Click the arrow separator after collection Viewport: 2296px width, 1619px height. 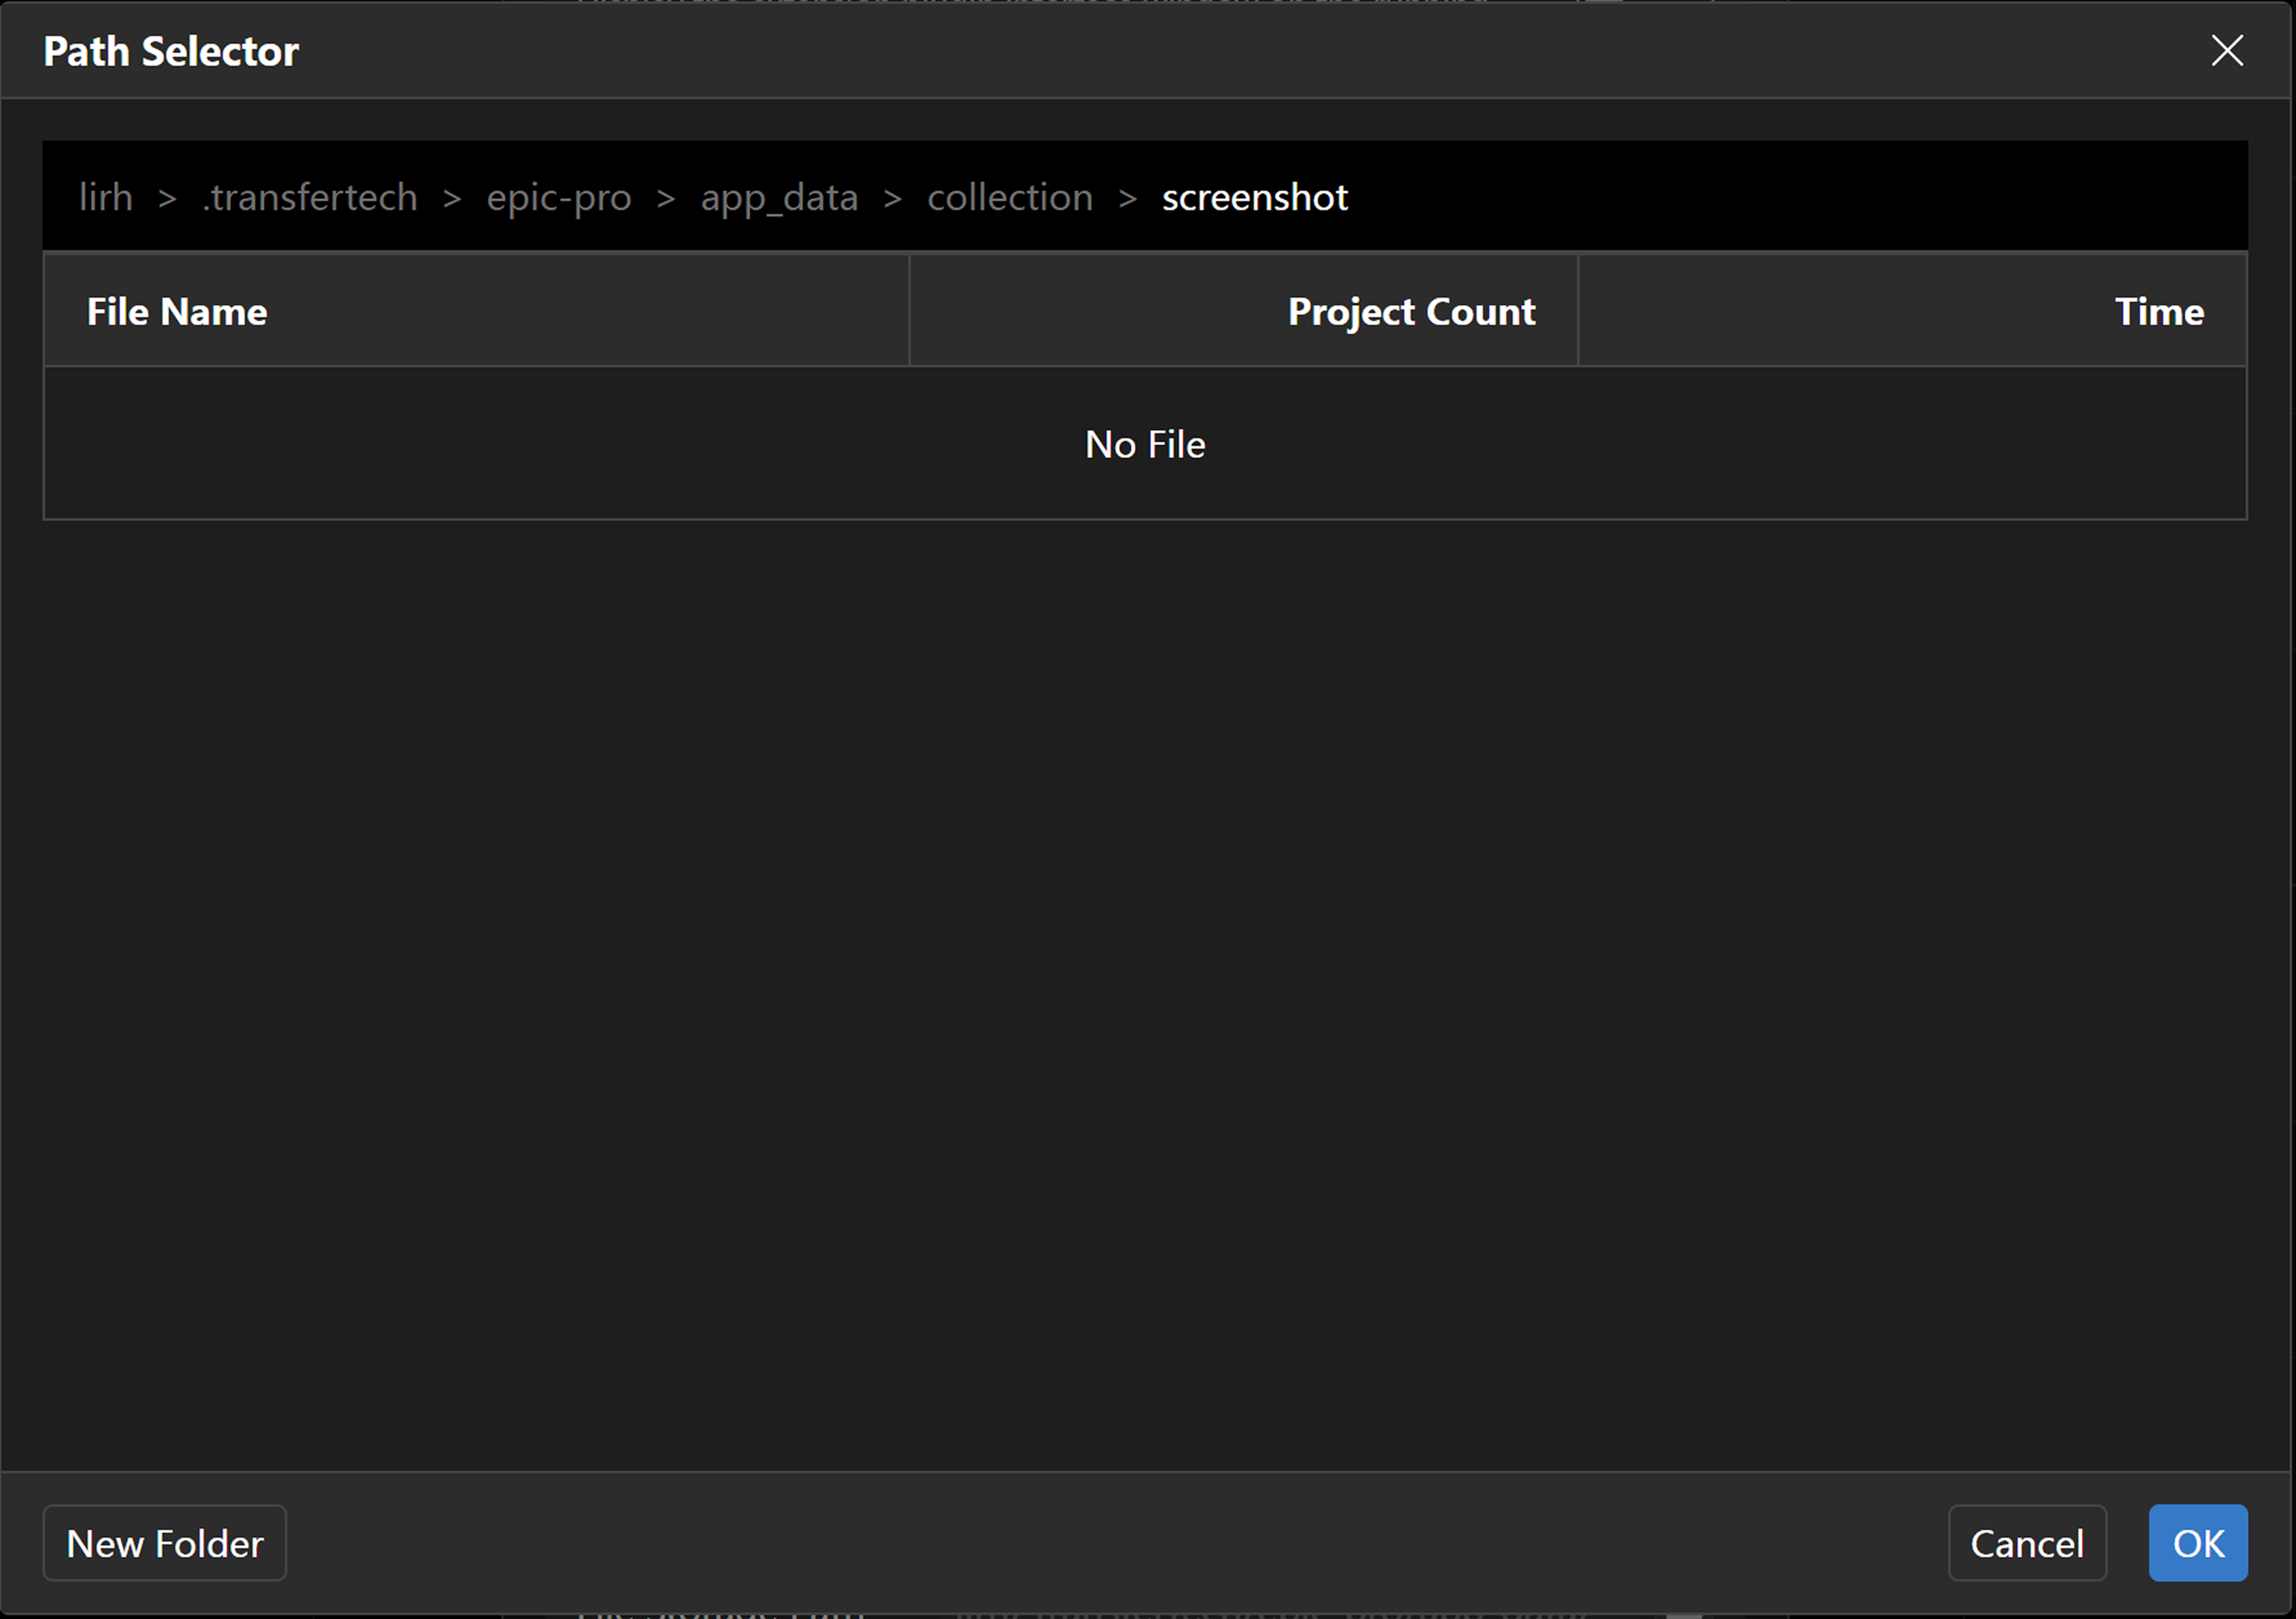click(1127, 198)
